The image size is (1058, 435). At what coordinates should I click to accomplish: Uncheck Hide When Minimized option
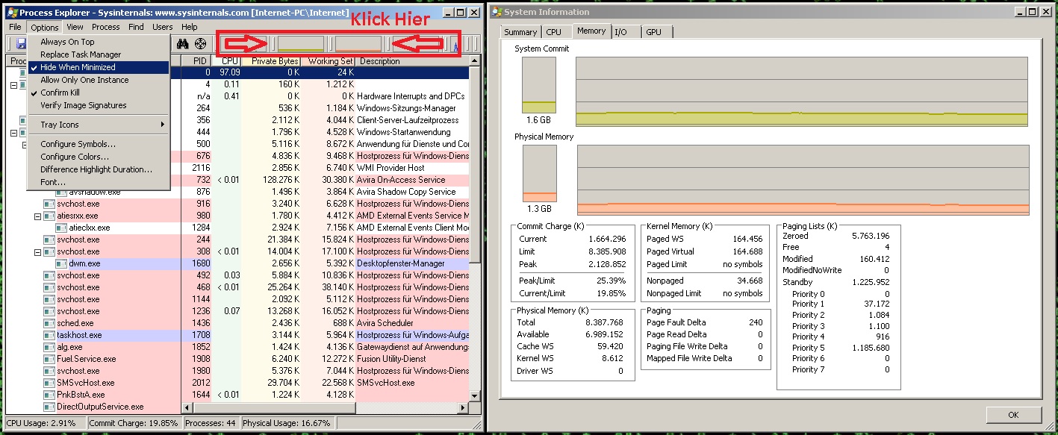pos(98,67)
